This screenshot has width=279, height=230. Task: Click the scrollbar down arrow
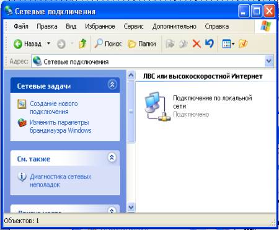click(131, 207)
